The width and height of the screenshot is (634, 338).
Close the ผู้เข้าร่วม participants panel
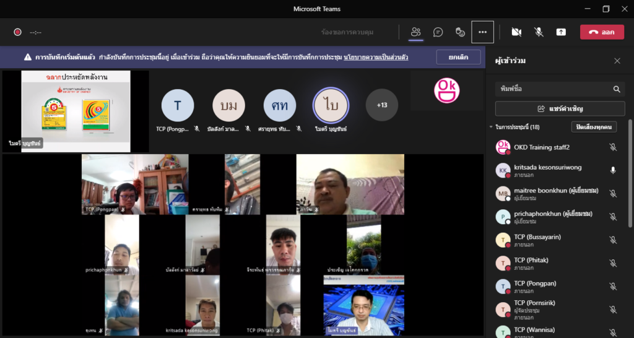tap(617, 61)
